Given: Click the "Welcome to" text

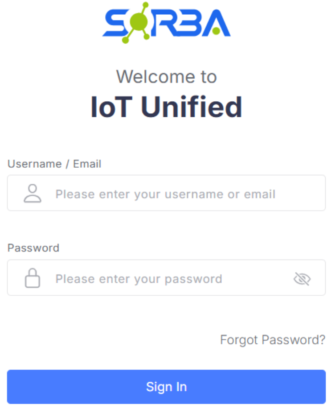Looking at the screenshot, I should [166, 77].
